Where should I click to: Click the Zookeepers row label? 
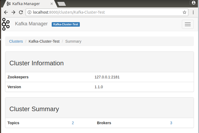(18, 77)
